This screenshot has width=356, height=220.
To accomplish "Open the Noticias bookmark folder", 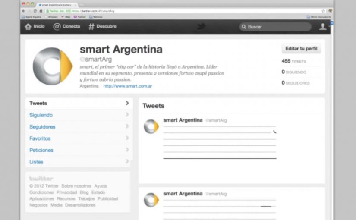I will pos(96,17).
